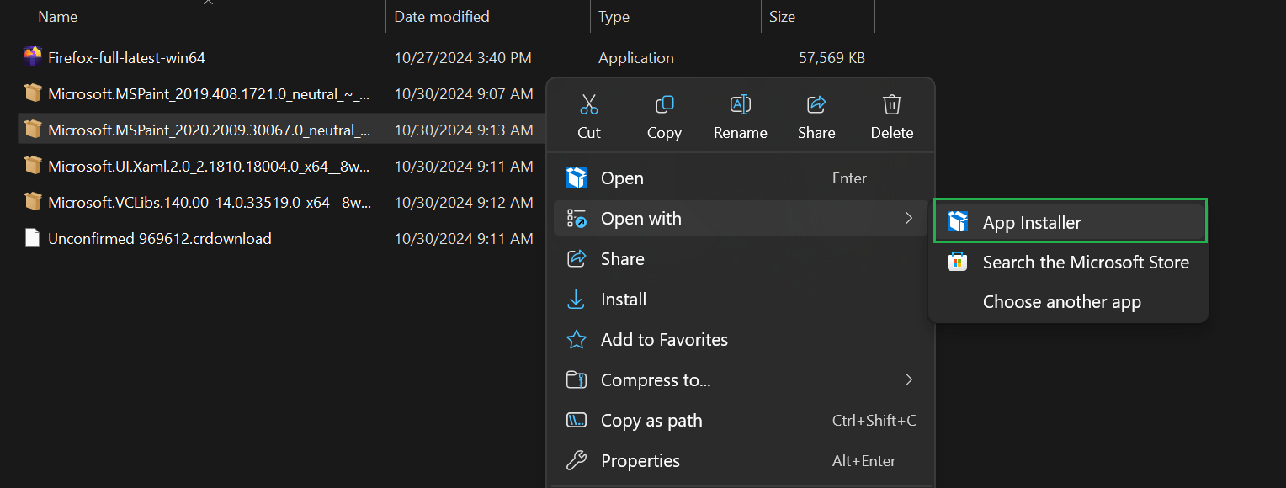Viewport: 1286px width, 488px height.
Task: Click the wrench icon beside Properties
Action: click(x=577, y=460)
